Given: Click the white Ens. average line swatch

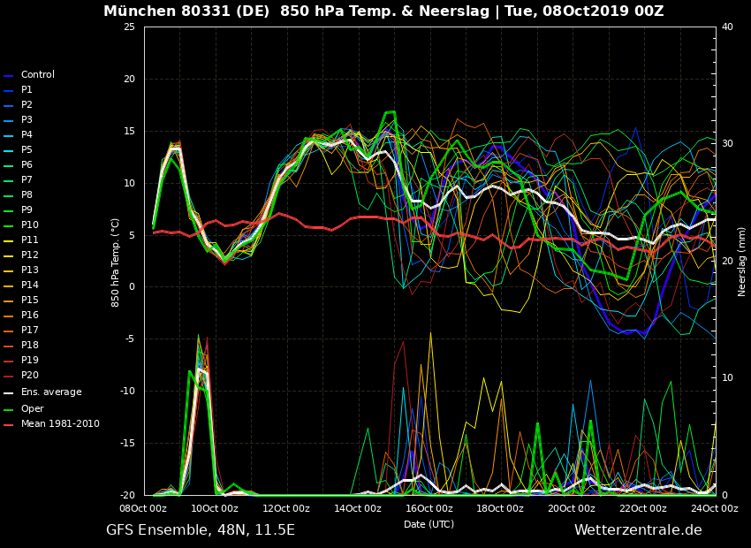Looking at the screenshot, I should (9, 392).
